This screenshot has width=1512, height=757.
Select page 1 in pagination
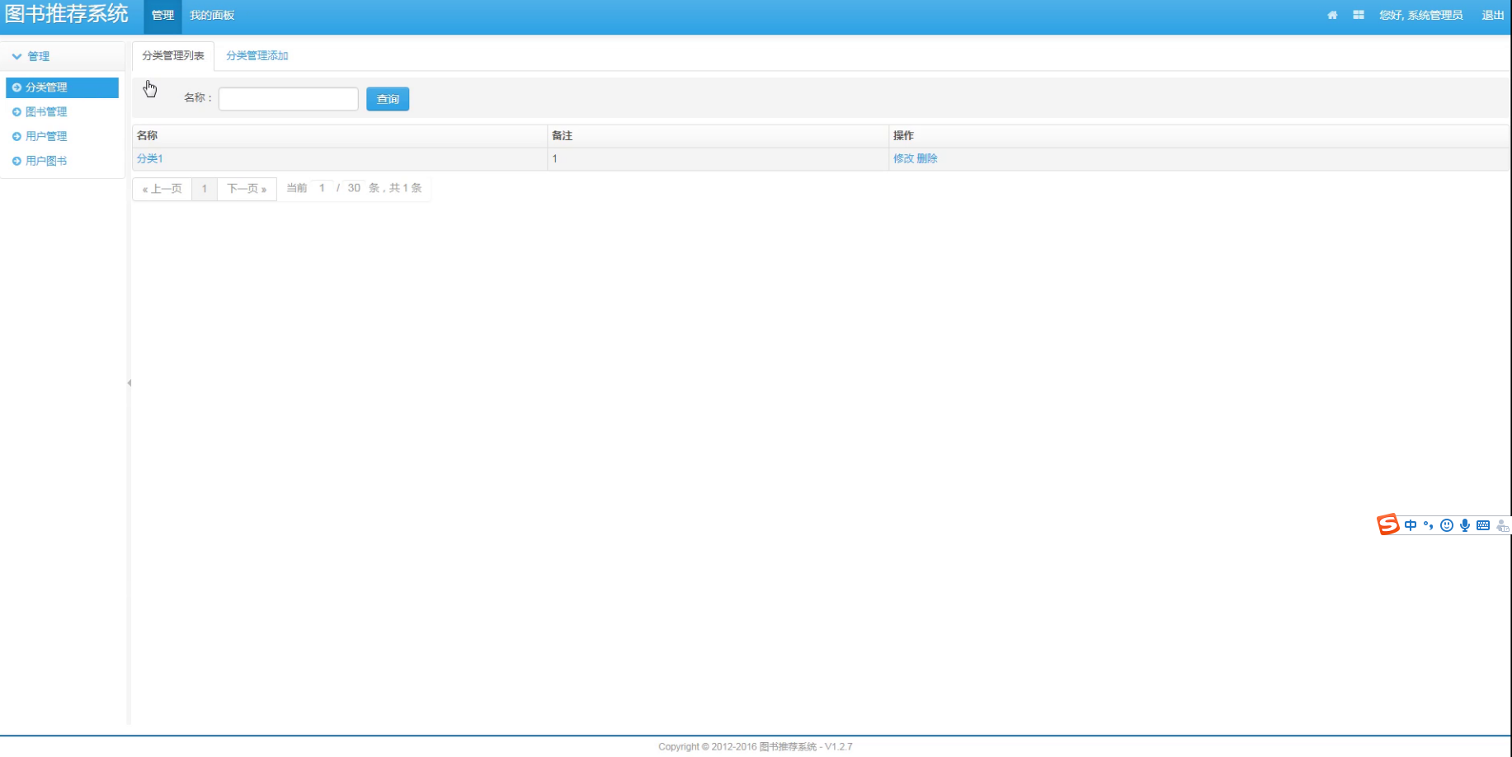tap(205, 189)
